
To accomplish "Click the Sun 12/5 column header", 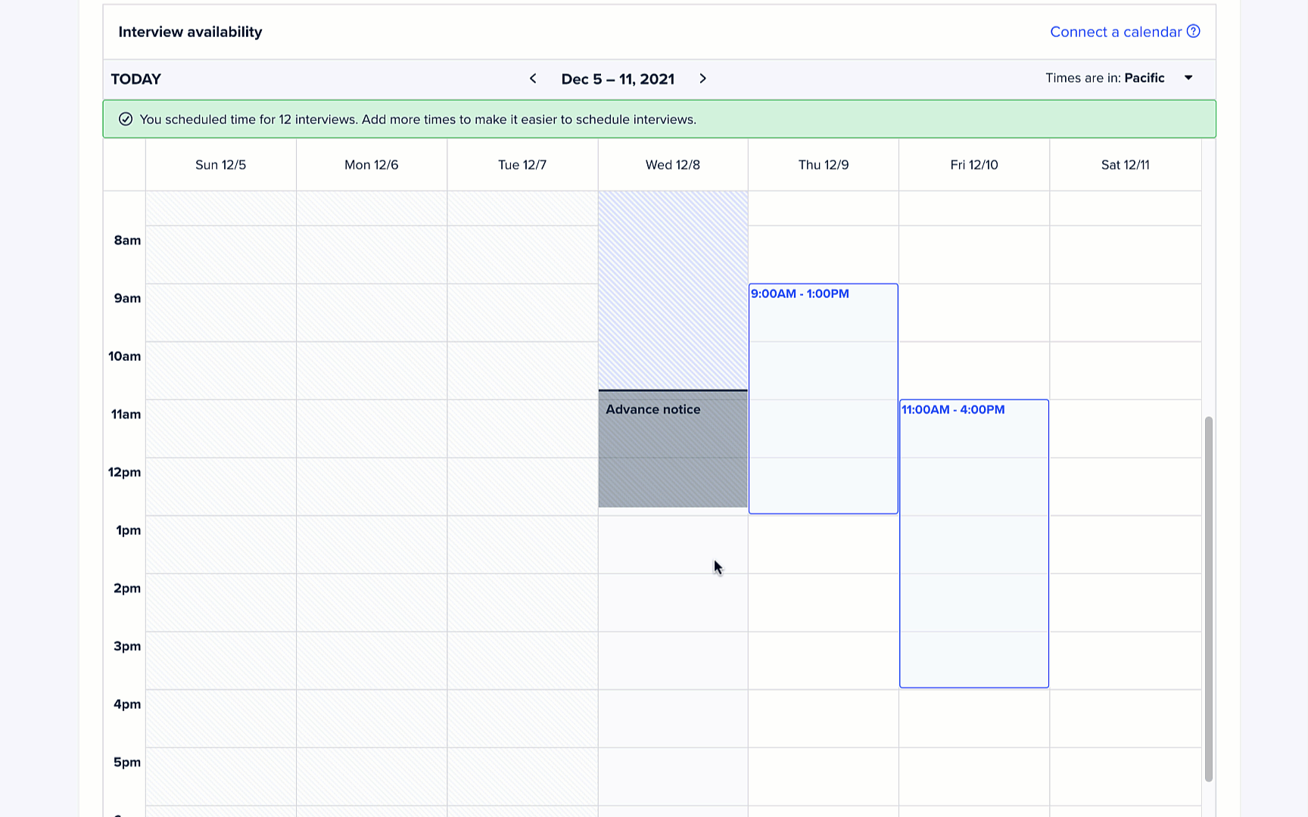I will click(220, 165).
